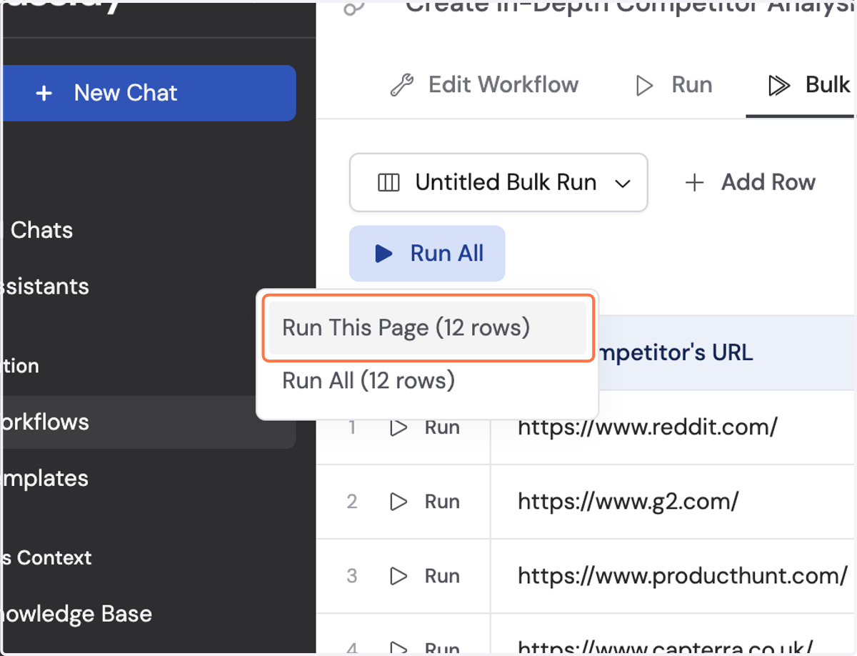Run row 3 for producthunt.com
The height and width of the screenshot is (656, 857).
click(x=425, y=576)
